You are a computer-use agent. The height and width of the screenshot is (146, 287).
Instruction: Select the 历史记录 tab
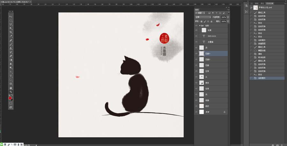(270, 3)
